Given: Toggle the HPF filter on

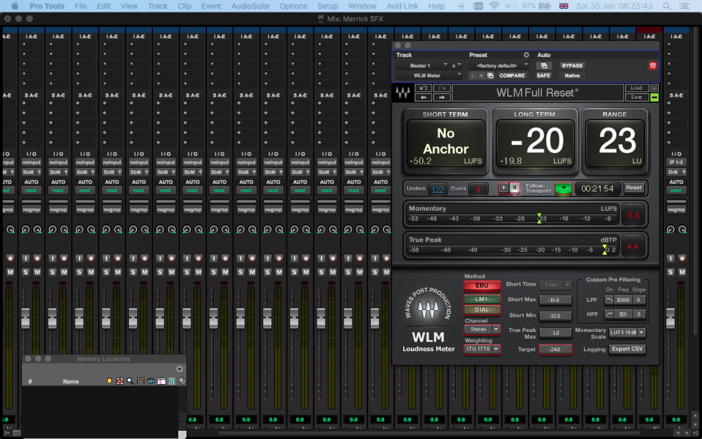Looking at the screenshot, I should tap(609, 314).
